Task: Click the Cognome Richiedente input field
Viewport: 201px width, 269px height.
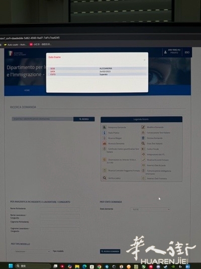Action: [60, 223]
